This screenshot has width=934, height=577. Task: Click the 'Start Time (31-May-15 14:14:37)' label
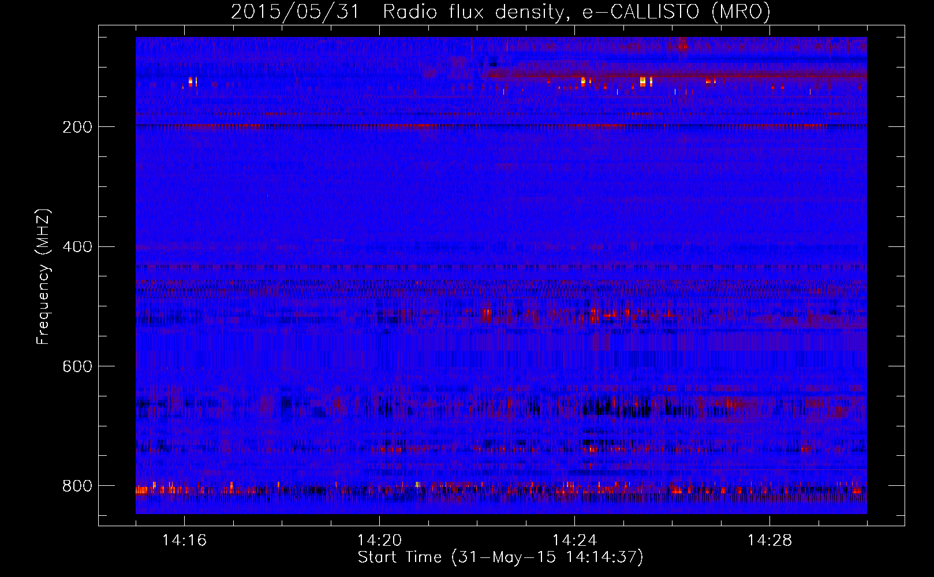[x=500, y=557]
